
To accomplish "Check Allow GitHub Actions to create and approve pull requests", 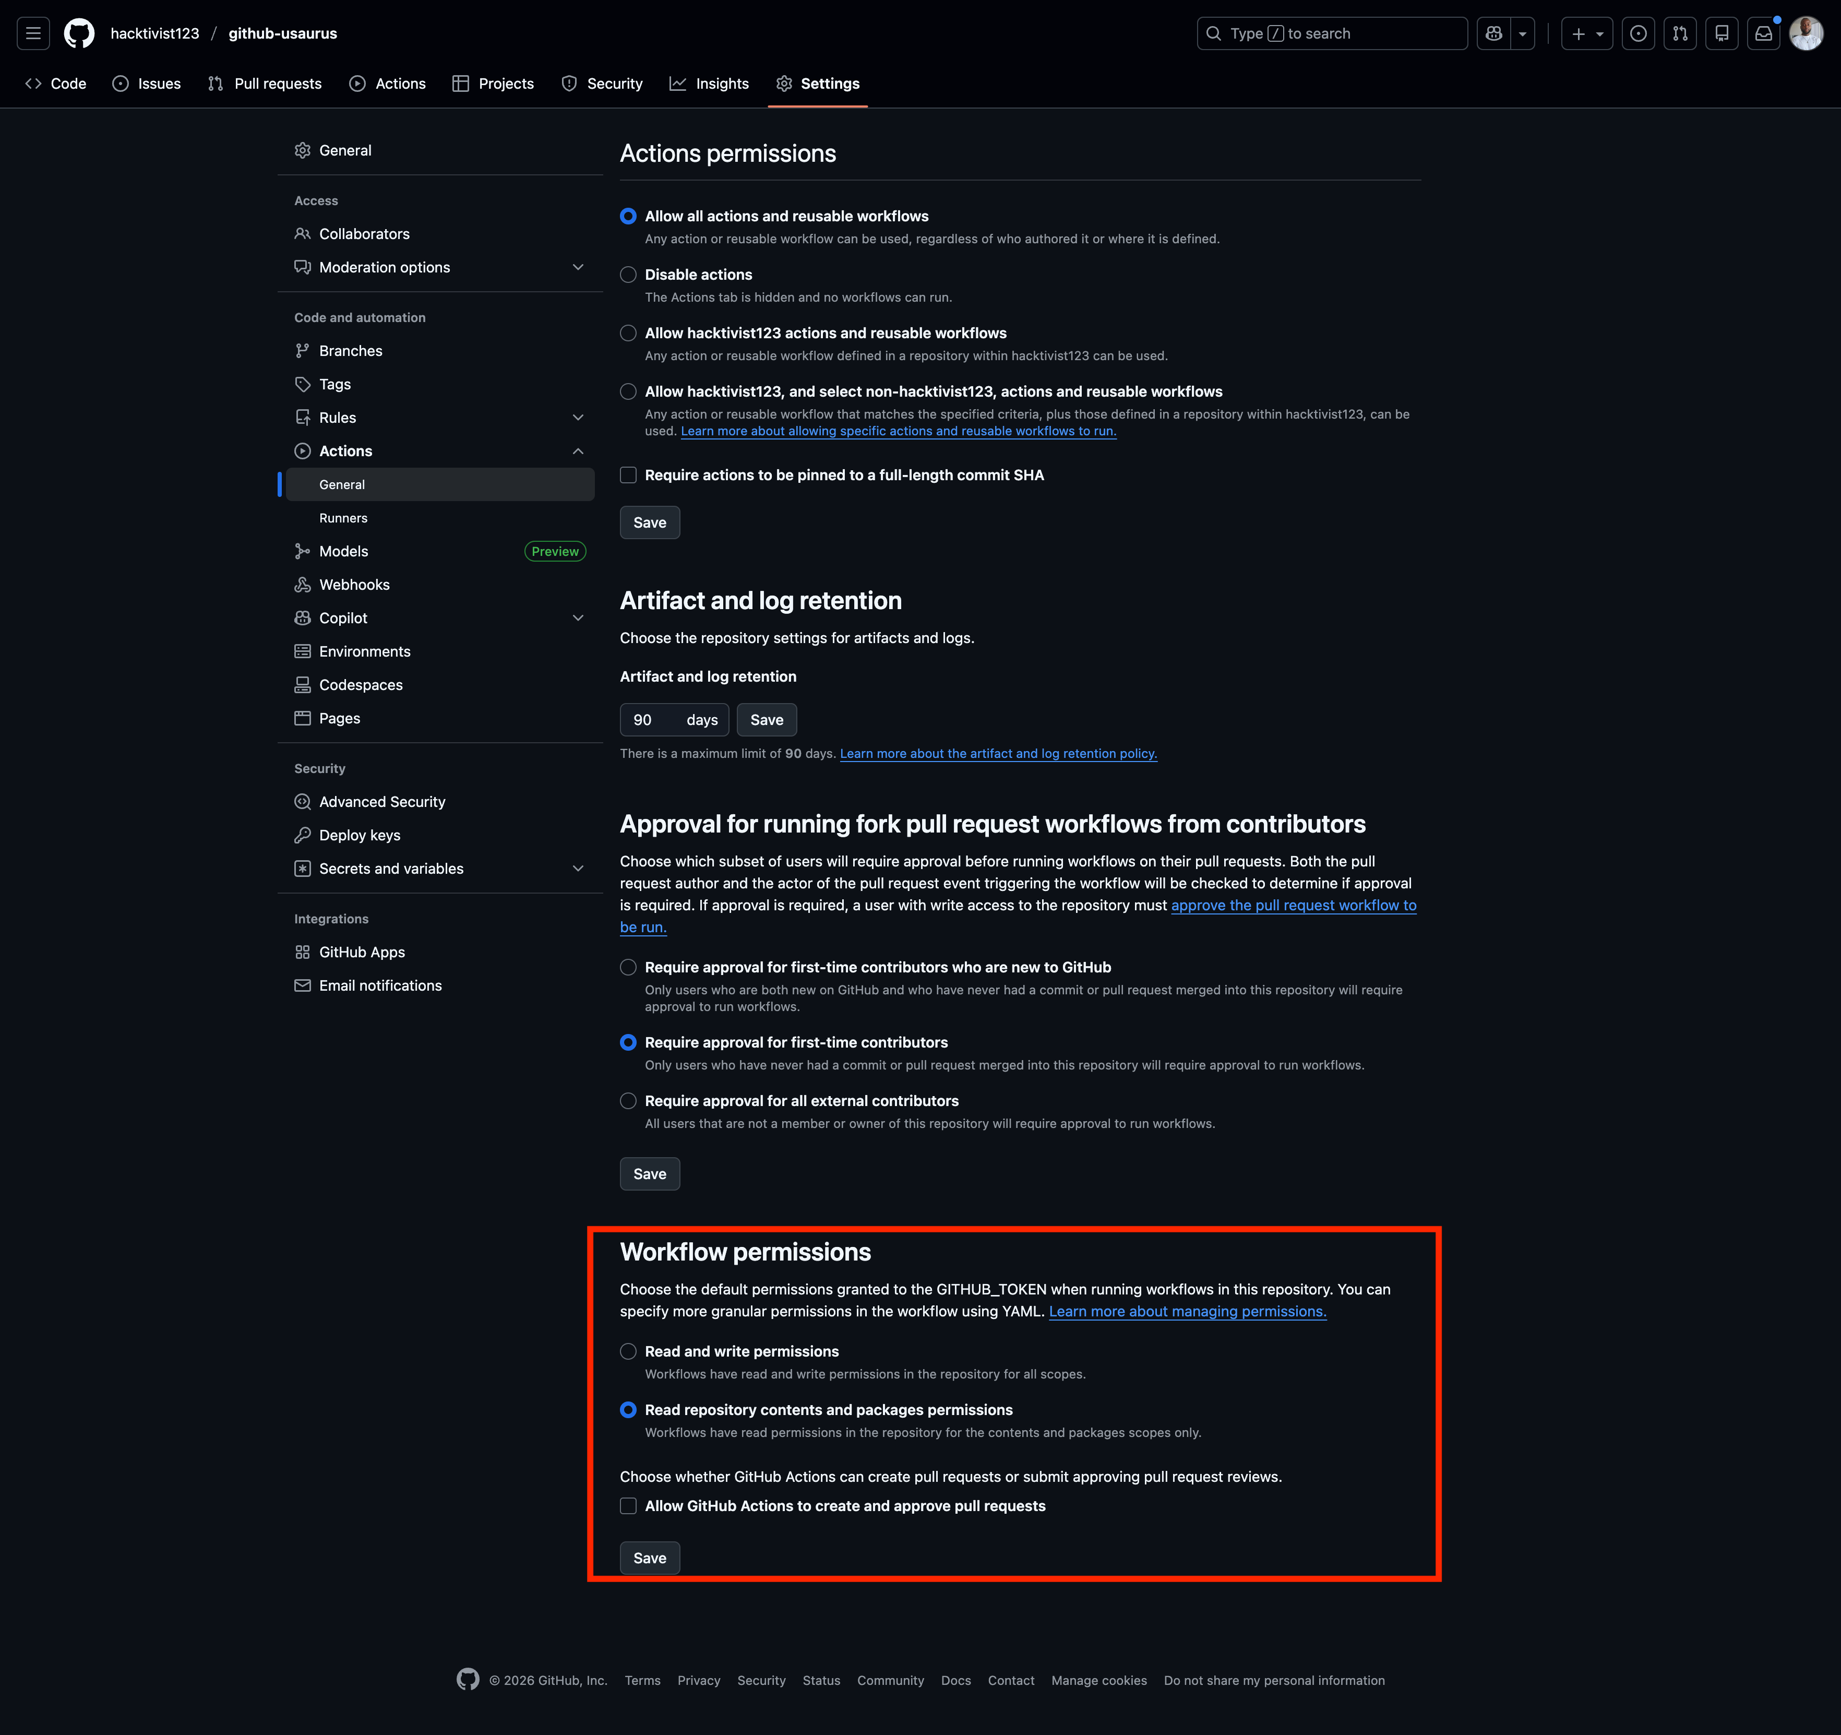I will [628, 1505].
